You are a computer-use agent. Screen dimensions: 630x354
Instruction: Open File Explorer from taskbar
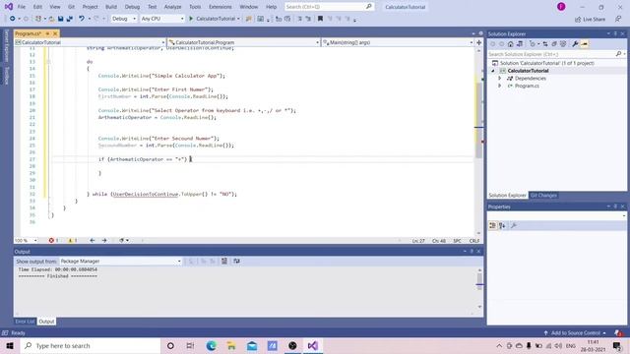click(x=231, y=345)
